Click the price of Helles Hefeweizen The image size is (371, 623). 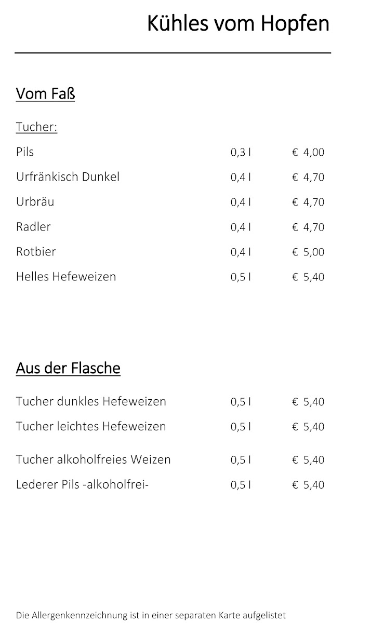tap(308, 277)
